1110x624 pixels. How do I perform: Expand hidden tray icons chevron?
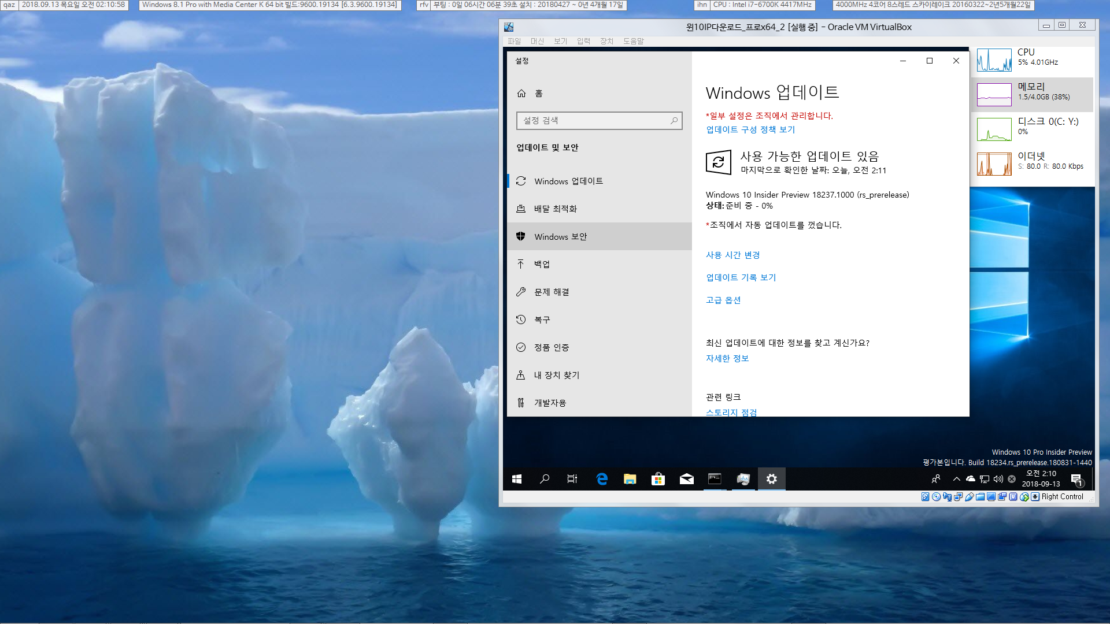point(956,479)
